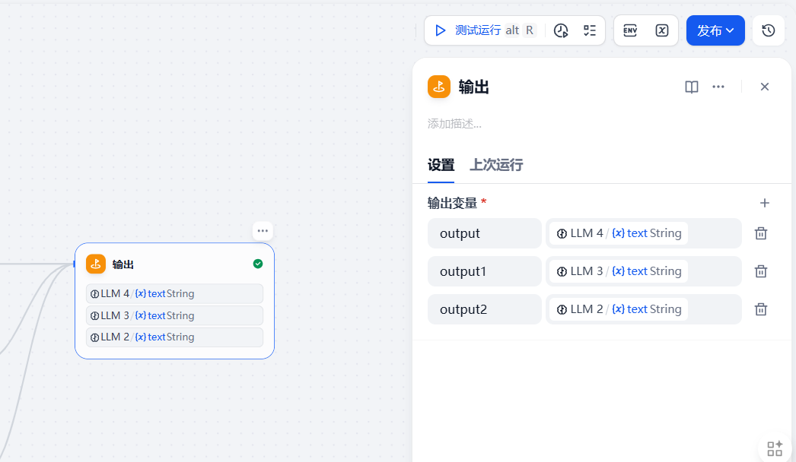Open the documentation book icon in 输出 panel
The height and width of the screenshot is (462, 796).
[x=691, y=87]
